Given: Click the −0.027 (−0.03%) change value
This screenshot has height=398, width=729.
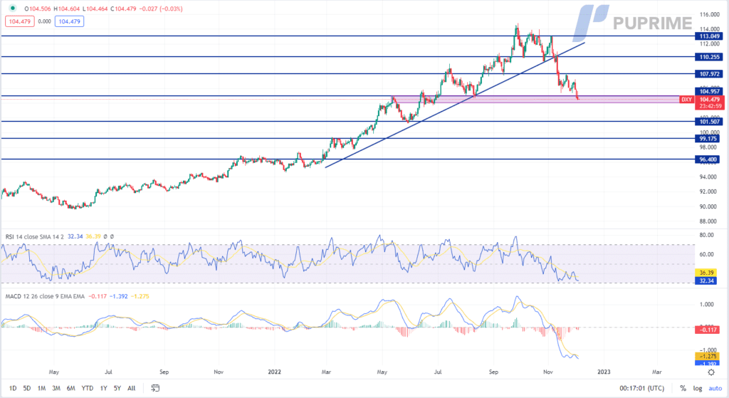Looking at the screenshot, I should pos(160,9).
